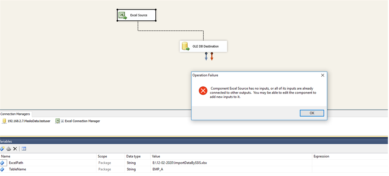Select the red error output arrow under OLE DB Destination
The width and height of the screenshot is (389, 176).
pos(212,56)
